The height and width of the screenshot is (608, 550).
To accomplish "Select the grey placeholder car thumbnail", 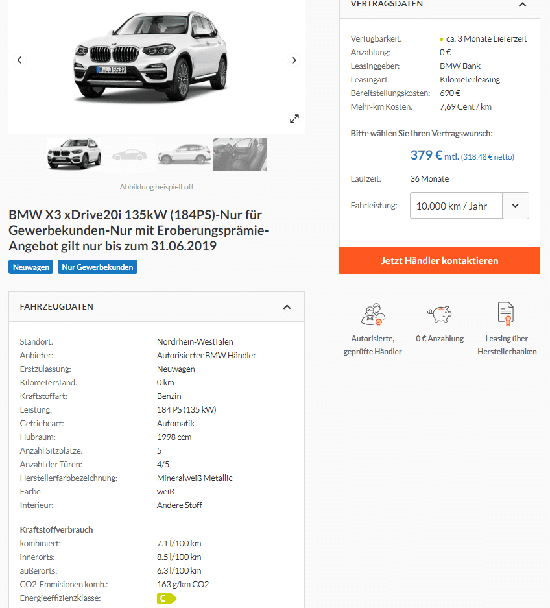I will (130, 154).
